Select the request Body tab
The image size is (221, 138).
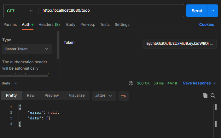(x=71, y=25)
